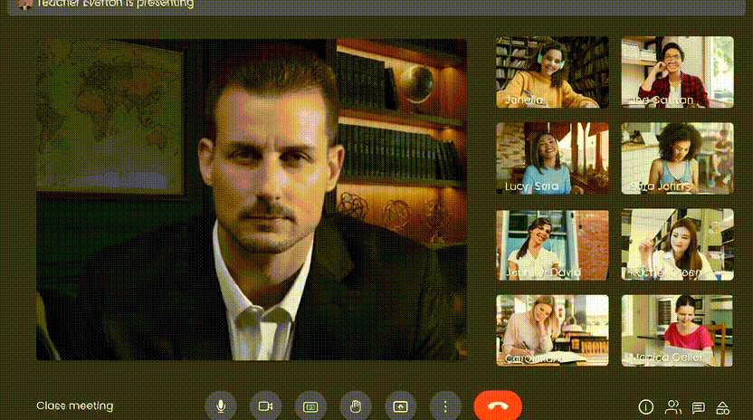The width and height of the screenshot is (753, 420).
Task: Select Sara Johns's video tile
Action: click(x=677, y=158)
